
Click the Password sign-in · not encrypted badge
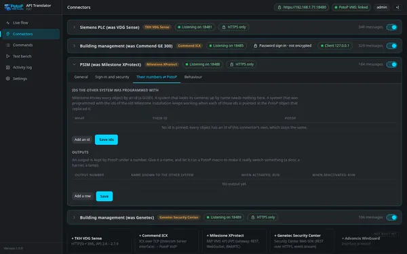click(x=283, y=45)
